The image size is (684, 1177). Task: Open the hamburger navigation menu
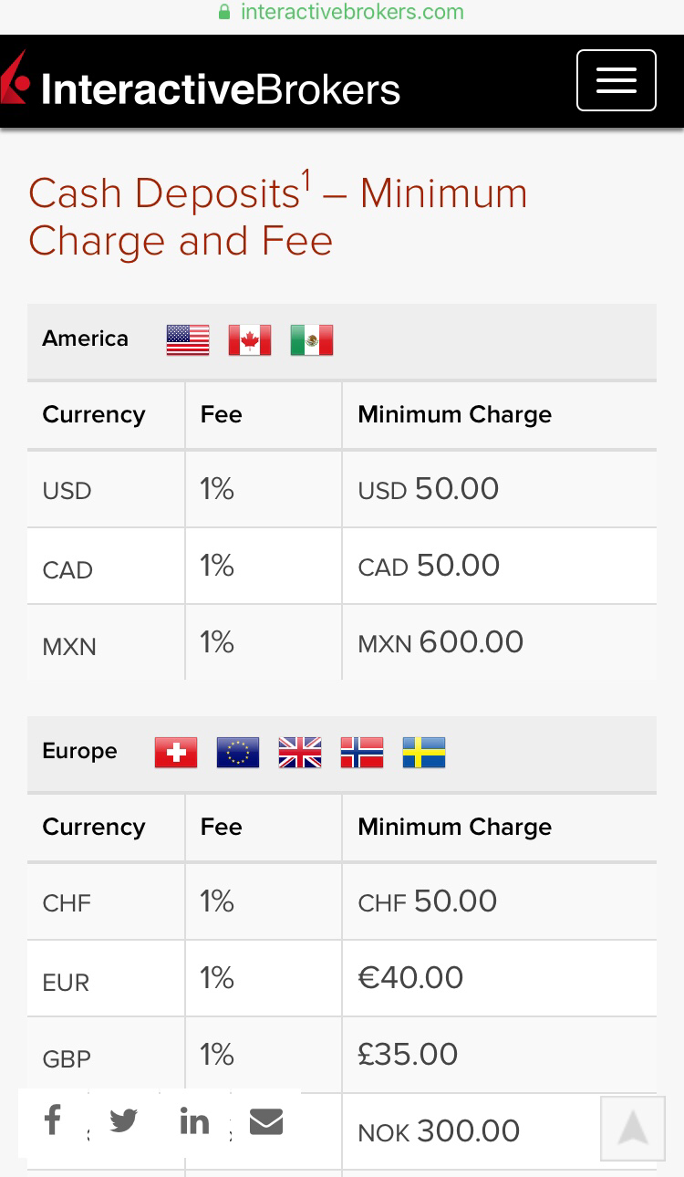(616, 80)
